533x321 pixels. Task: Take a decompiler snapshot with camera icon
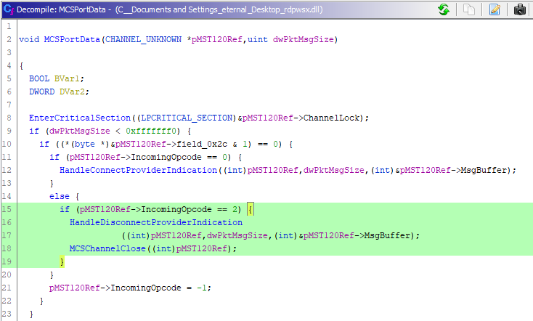coord(520,9)
